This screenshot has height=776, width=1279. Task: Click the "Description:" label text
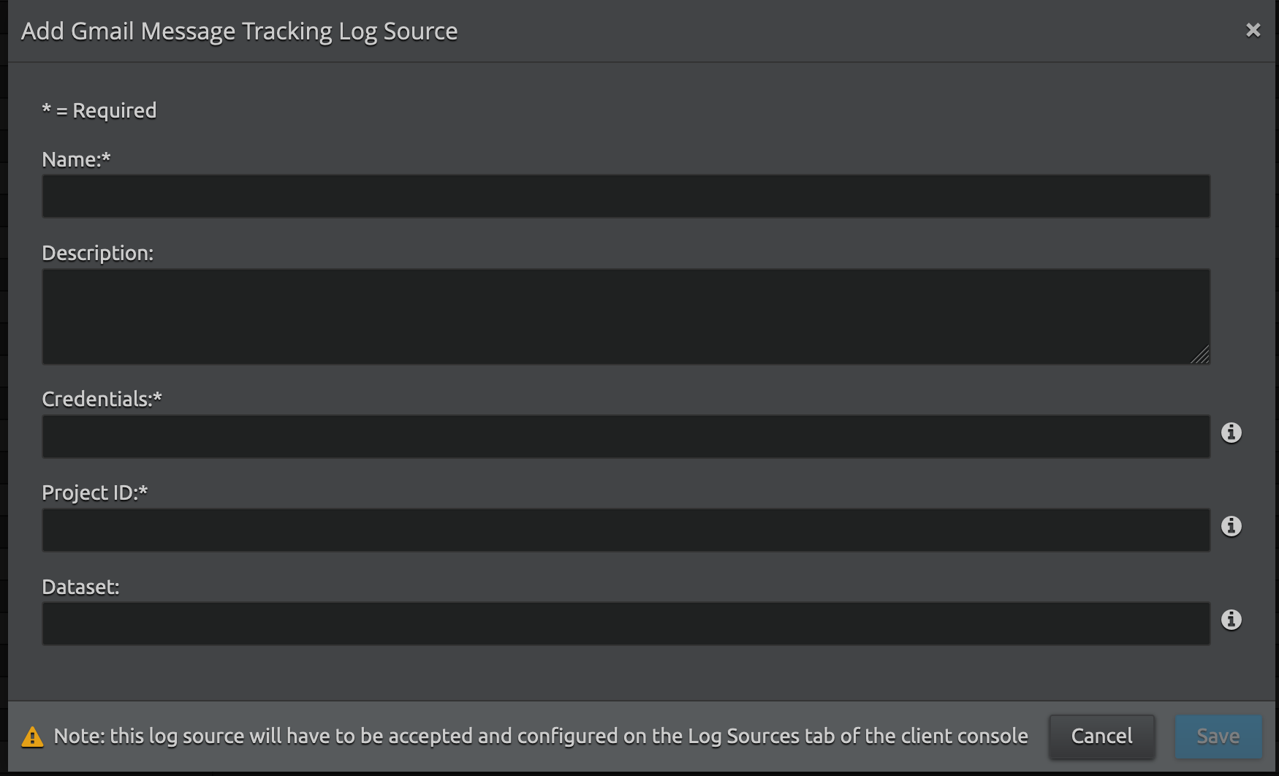tap(97, 253)
